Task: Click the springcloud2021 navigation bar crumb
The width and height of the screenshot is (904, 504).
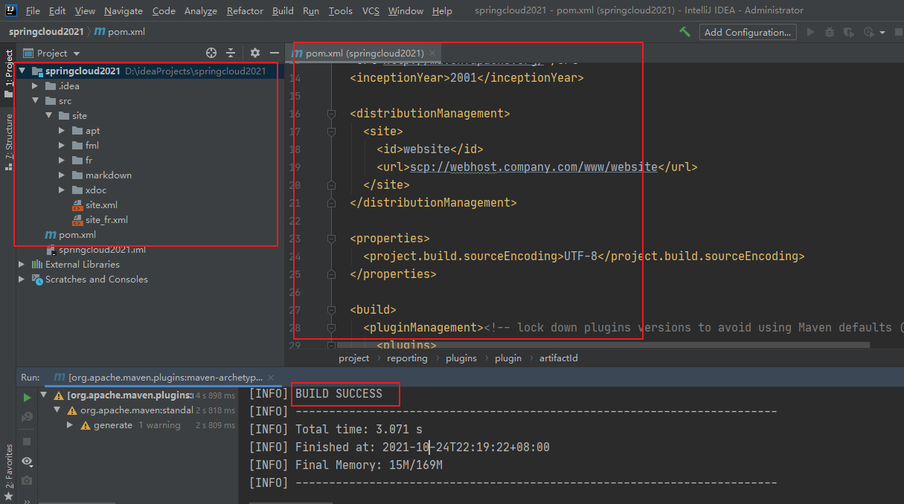Action: (46, 32)
